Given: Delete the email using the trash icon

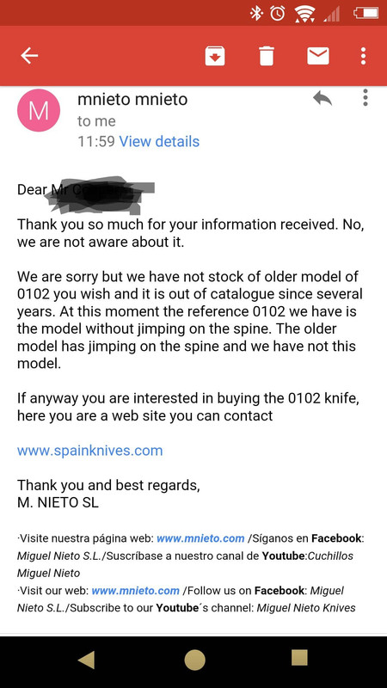Looking at the screenshot, I should 266,56.
